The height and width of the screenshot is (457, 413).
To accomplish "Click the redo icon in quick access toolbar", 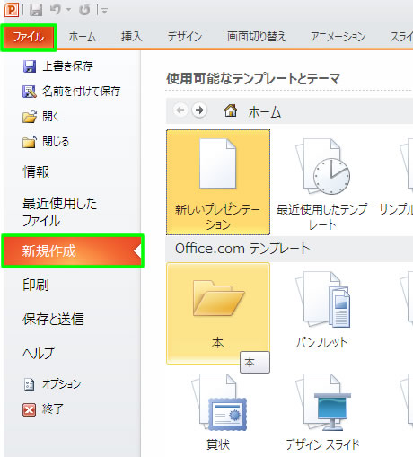I will (84, 10).
